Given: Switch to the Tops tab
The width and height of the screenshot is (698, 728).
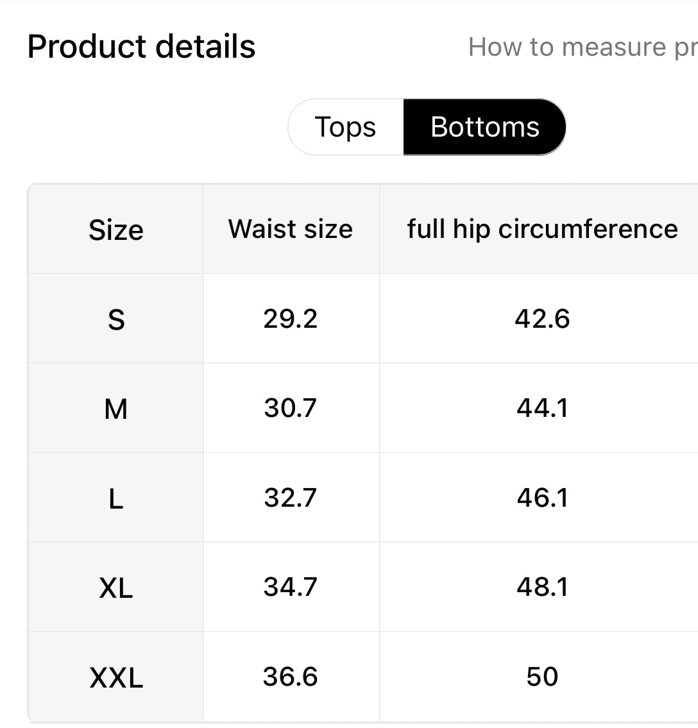Looking at the screenshot, I should [346, 126].
